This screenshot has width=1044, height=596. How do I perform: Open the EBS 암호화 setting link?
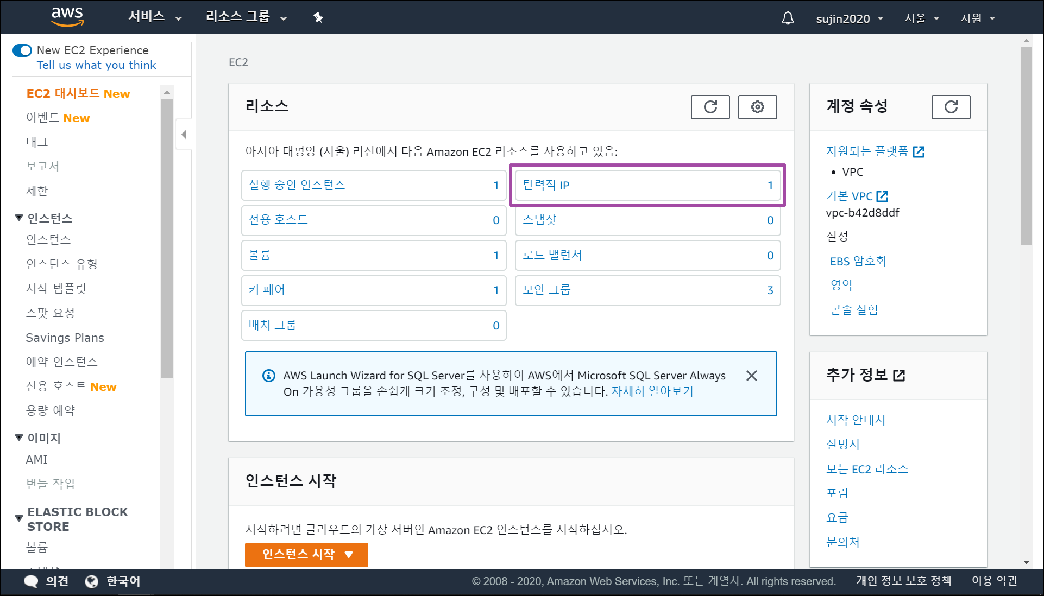(858, 261)
